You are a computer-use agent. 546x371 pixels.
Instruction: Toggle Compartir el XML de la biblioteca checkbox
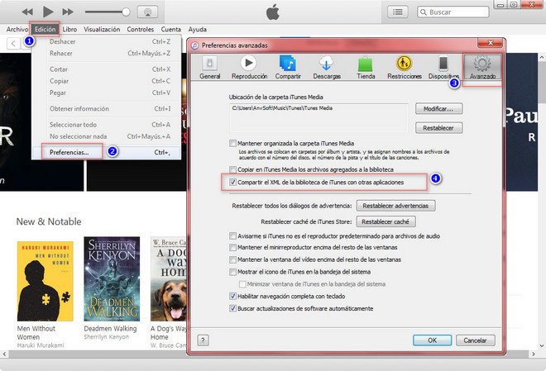232,182
